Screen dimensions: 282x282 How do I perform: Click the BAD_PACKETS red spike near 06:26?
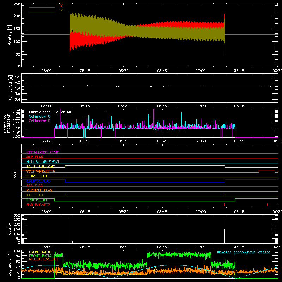pos(268,204)
